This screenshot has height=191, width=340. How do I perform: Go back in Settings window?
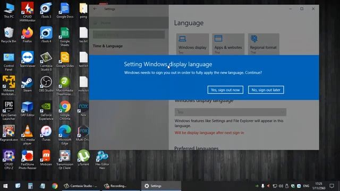(x=95, y=9)
